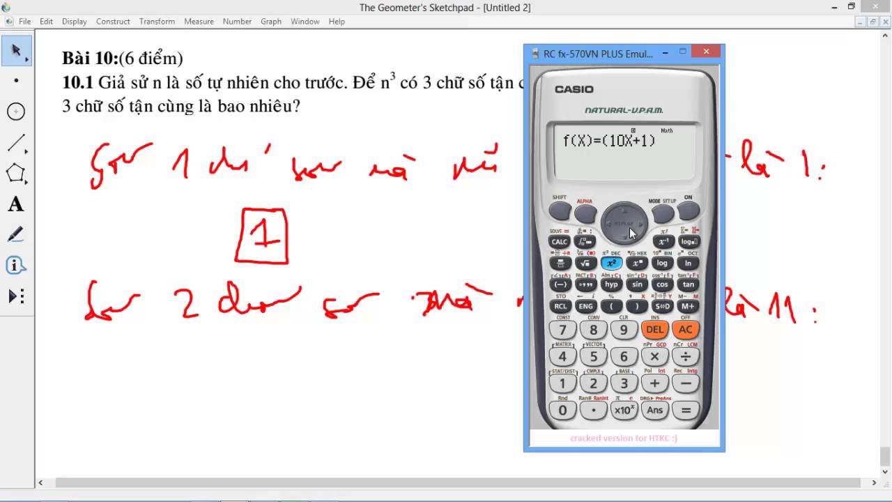Click the calculator hyp key
892x502 pixels.
click(x=611, y=284)
